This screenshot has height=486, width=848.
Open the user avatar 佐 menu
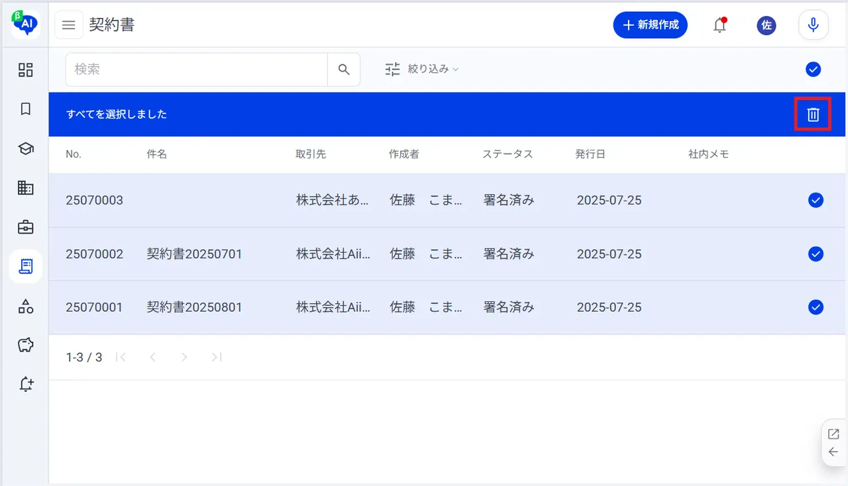[x=767, y=25]
